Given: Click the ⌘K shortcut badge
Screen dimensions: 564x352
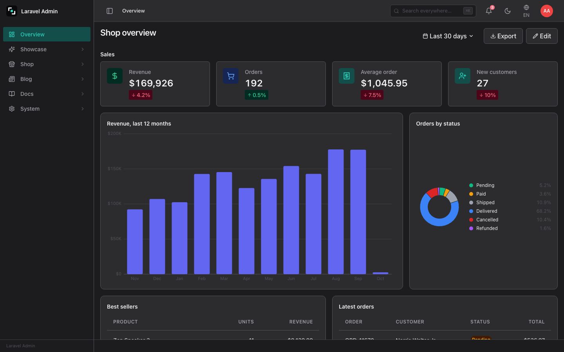Looking at the screenshot, I should [468, 11].
